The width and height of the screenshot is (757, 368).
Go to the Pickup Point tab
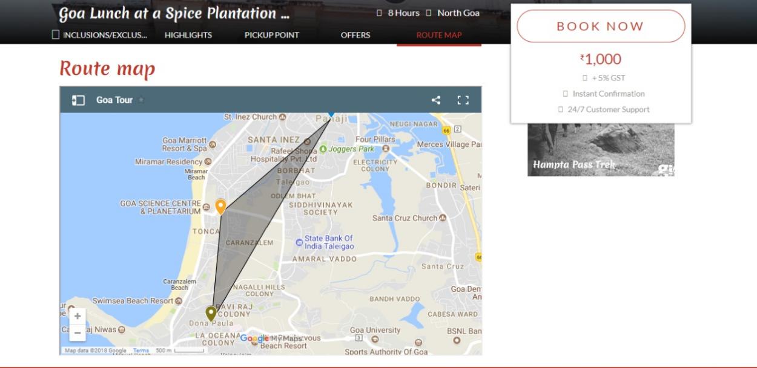[x=271, y=35]
